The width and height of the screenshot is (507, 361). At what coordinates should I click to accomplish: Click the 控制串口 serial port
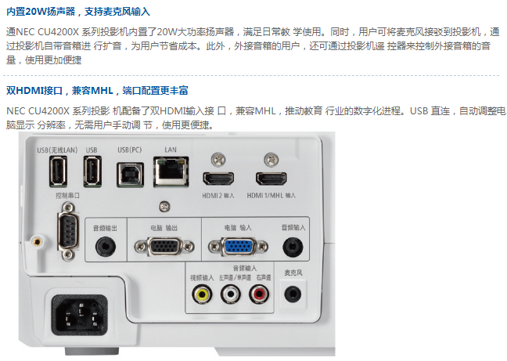click(68, 232)
